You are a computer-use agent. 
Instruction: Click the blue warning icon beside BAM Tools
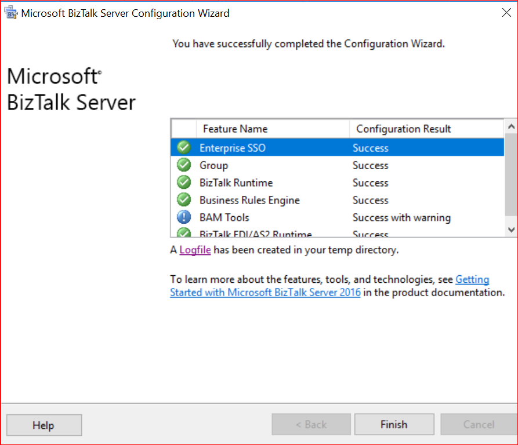[184, 218]
